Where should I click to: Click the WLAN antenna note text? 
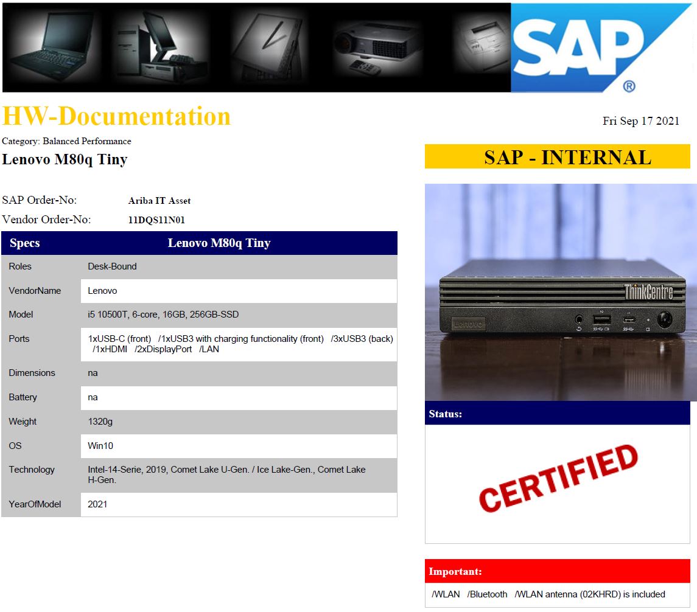coord(548,595)
